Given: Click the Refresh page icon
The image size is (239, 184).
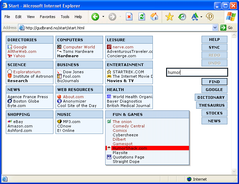Looking at the screenshot, I should tap(142, 17).
